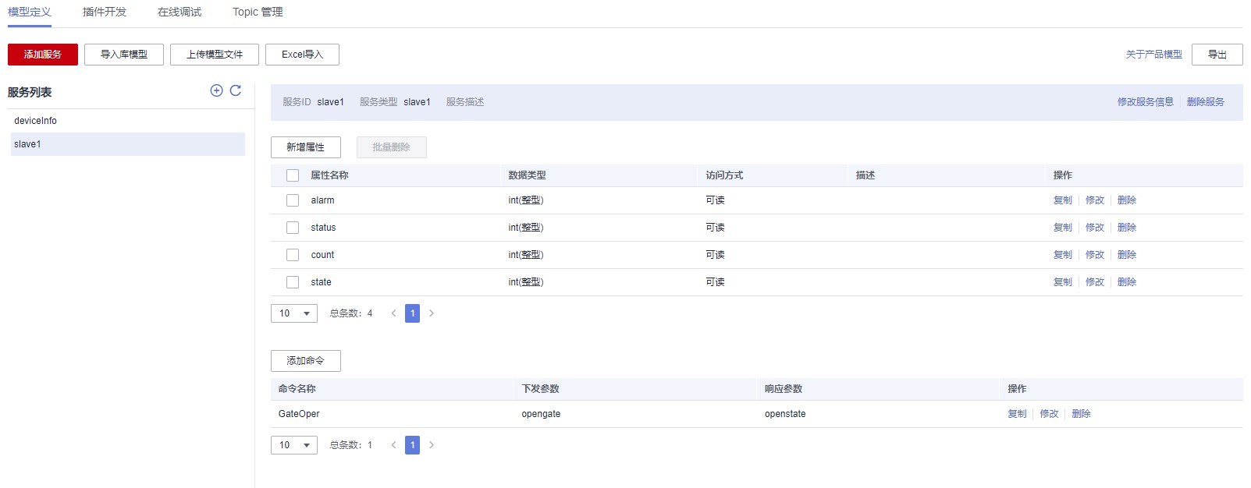The height and width of the screenshot is (488, 1251).
Task: Switch to 插件开发 tab
Action: pos(105,12)
